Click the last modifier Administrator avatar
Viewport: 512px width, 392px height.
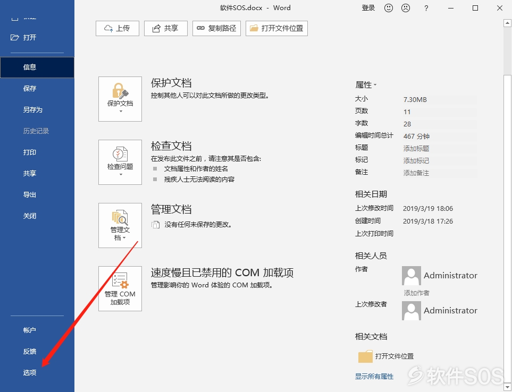(x=412, y=311)
